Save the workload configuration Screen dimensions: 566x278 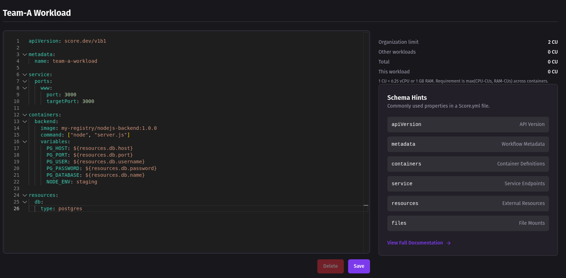359,266
